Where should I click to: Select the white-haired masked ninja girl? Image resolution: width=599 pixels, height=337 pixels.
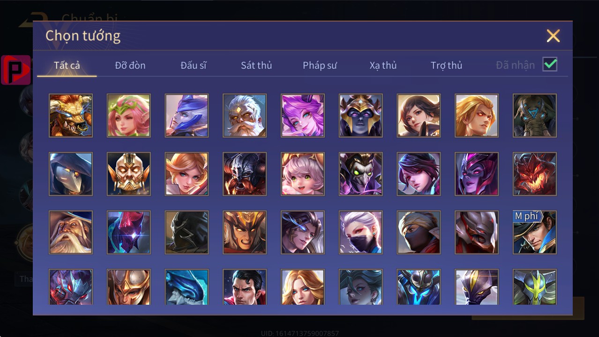(x=361, y=233)
